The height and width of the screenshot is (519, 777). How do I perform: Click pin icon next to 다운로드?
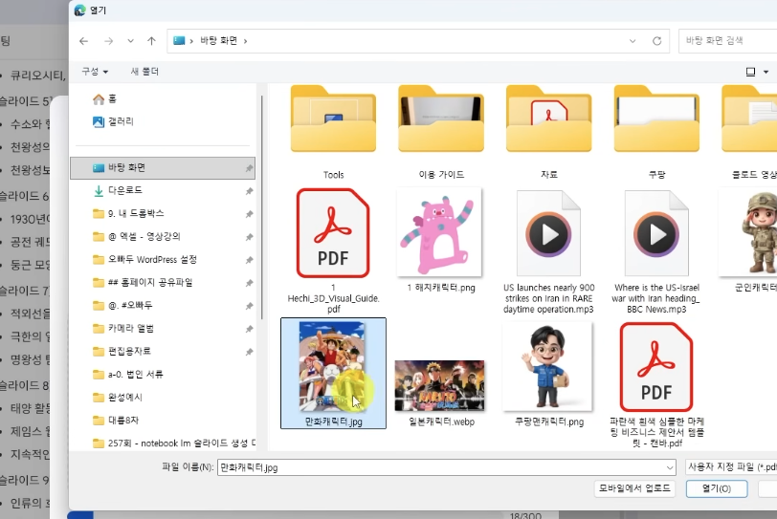click(x=249, y=191)
